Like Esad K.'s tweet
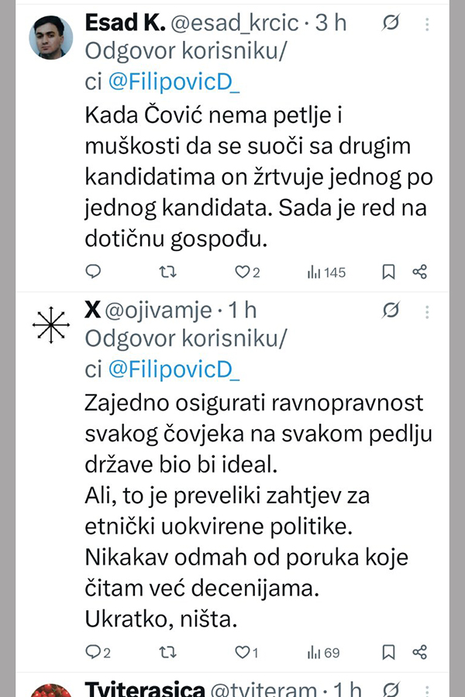 pyautogui.click(x=242, y=272)
